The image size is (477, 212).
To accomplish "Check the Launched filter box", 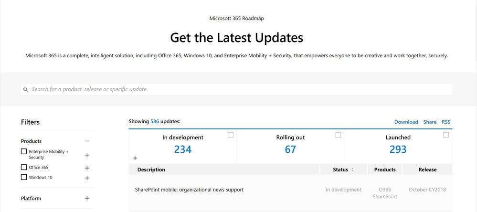I will click(x=446, y=135).
